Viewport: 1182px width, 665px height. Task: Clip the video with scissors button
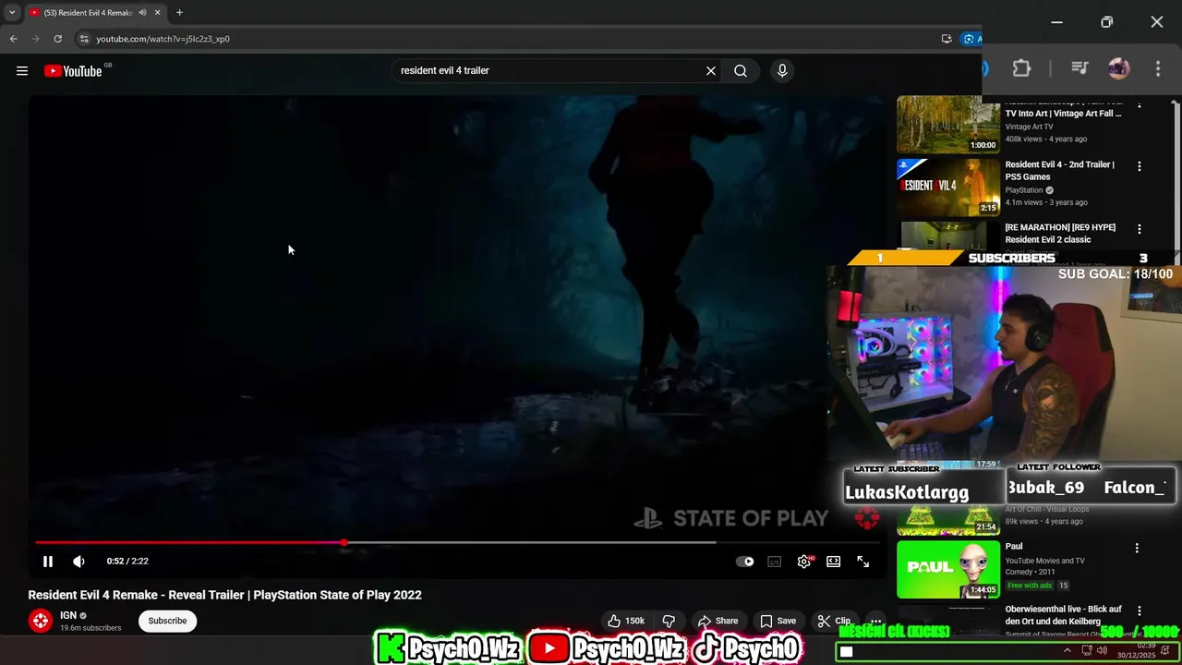(834, 621)
